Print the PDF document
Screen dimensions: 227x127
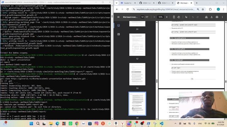coord(217,17)
